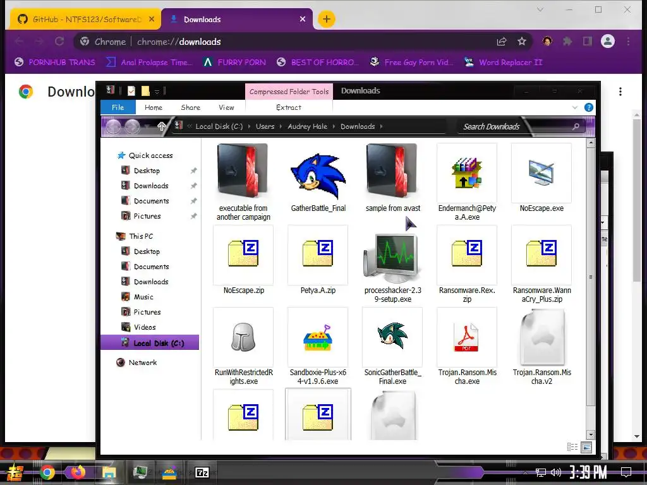The width and height of the screenshot is (647, 485).
Task: Open Chrome Downloads page more-actions menu
Action: [620, 92]
